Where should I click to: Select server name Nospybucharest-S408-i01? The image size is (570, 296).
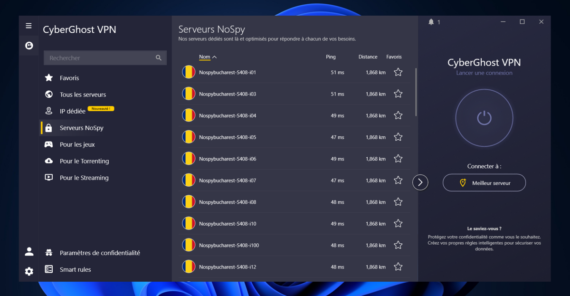pos(228,72)
